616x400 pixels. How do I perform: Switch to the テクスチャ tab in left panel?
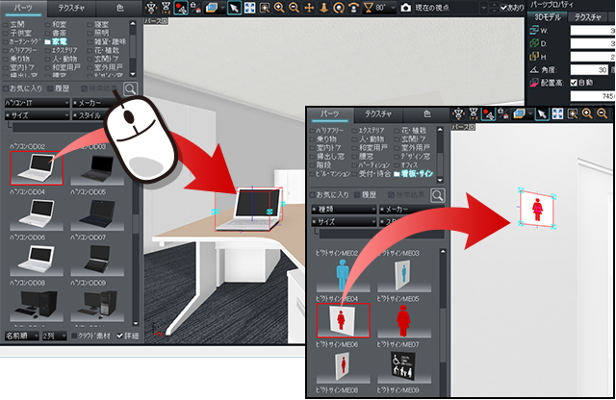pyautogui.click(x=71, y=7)
